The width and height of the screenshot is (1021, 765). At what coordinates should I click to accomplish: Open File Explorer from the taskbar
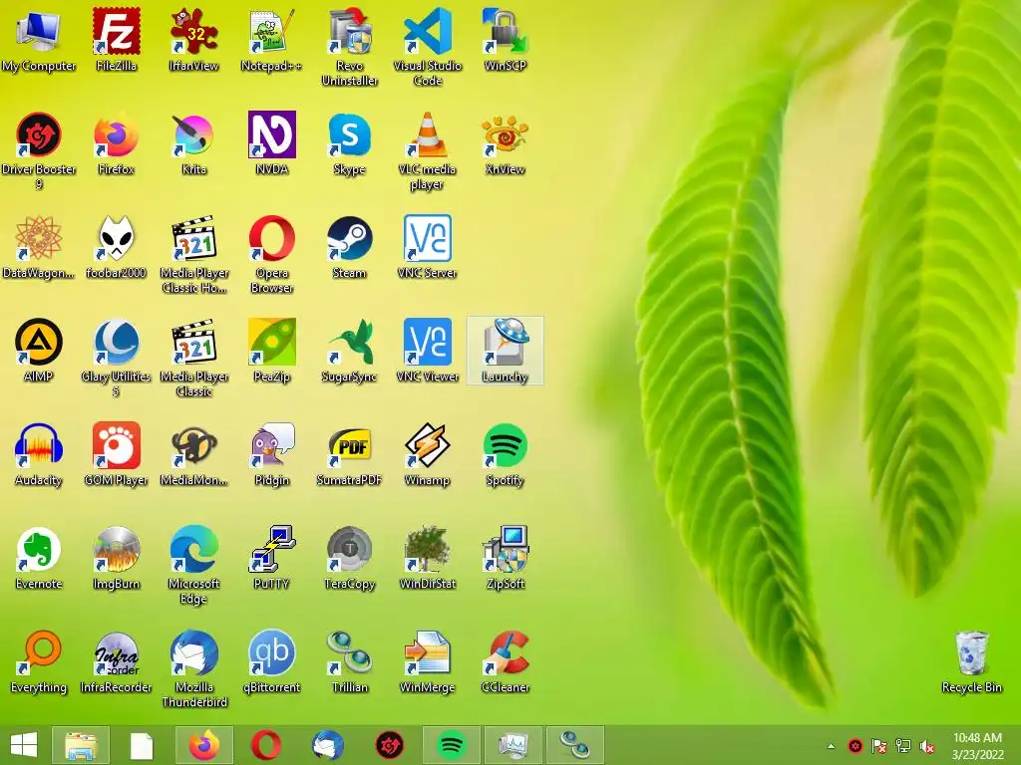point(81,745)
